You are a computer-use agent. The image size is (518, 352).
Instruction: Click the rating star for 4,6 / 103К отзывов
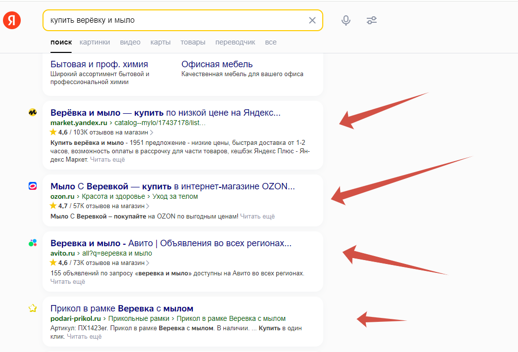tap(53, 132)
